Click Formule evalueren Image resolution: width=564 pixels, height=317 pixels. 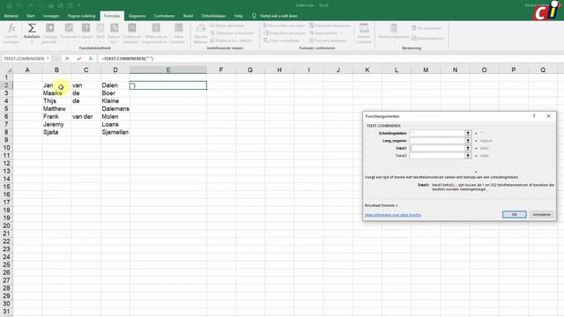click(328, 41)
